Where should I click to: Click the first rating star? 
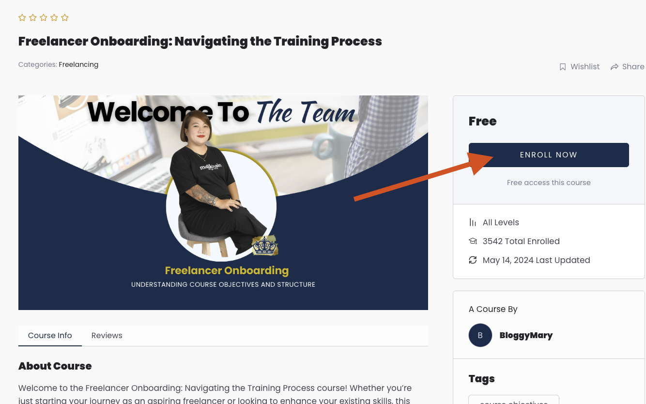tap(22, 18)
